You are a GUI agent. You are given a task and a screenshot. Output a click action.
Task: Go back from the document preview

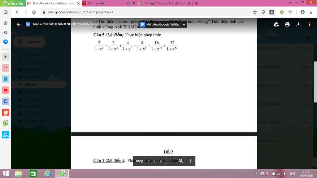[19, 24]
